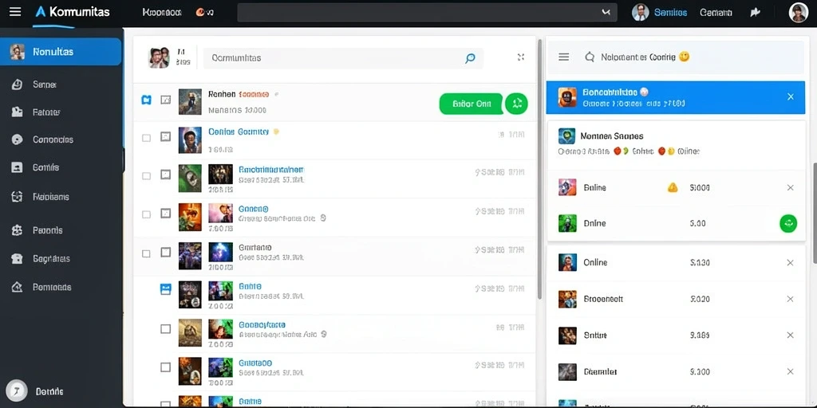
Task: Open the hamburger menu in top bar
Action: point(16,11)
